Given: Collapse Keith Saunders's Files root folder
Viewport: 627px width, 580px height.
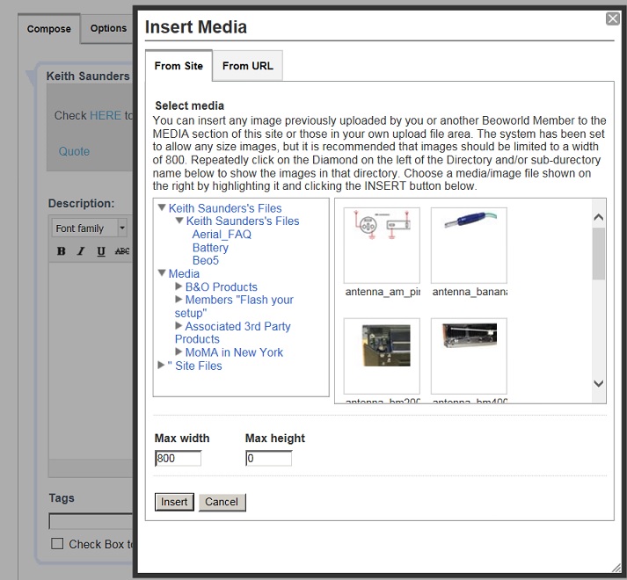Looking at the screenshot, I should 162,208.
